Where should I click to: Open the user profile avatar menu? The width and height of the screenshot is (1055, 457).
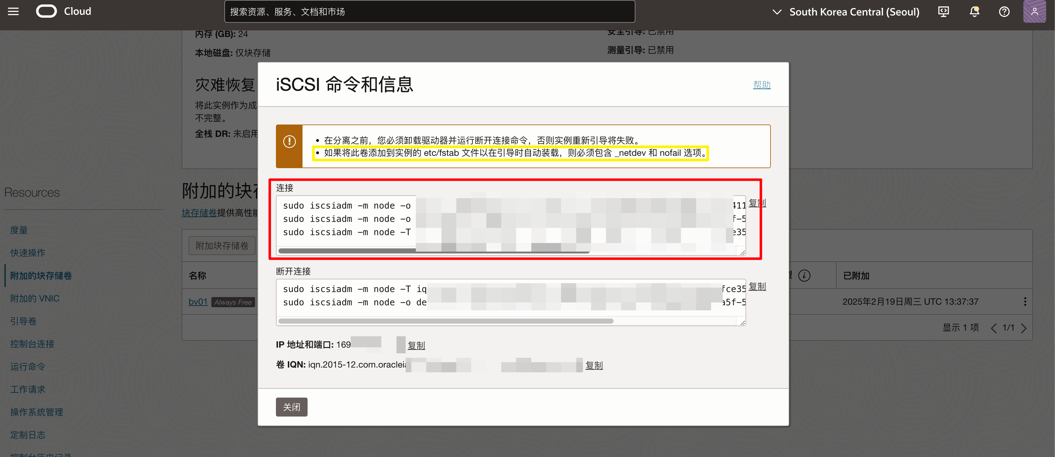(x=1034, y=11)
